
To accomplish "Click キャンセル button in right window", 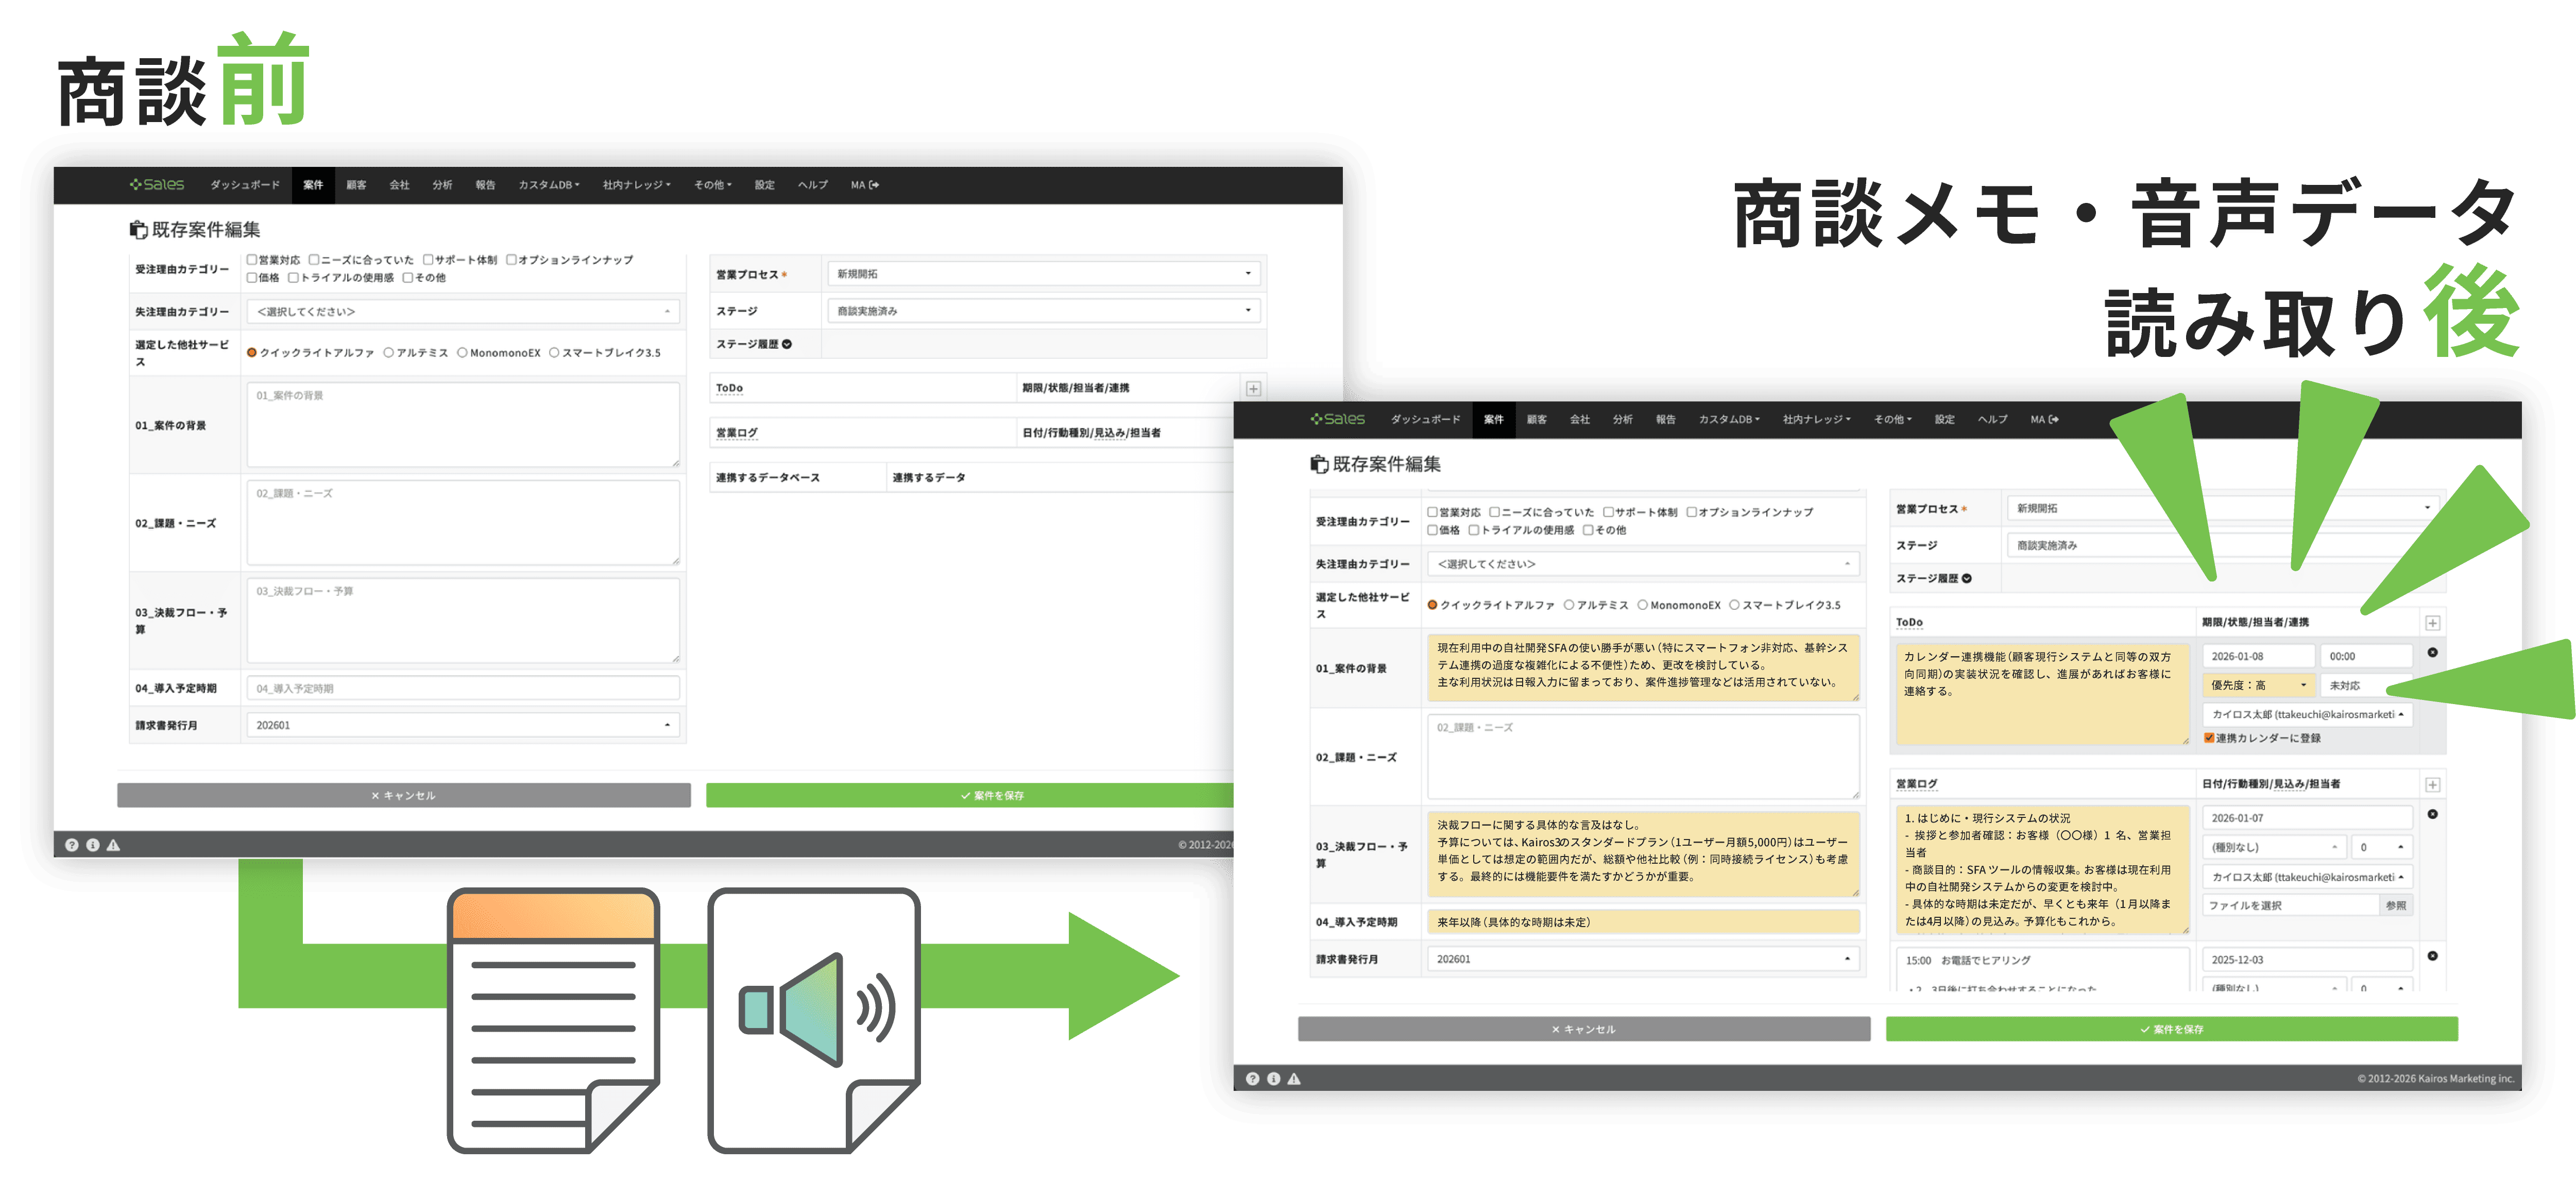I will (1584, 1029).
